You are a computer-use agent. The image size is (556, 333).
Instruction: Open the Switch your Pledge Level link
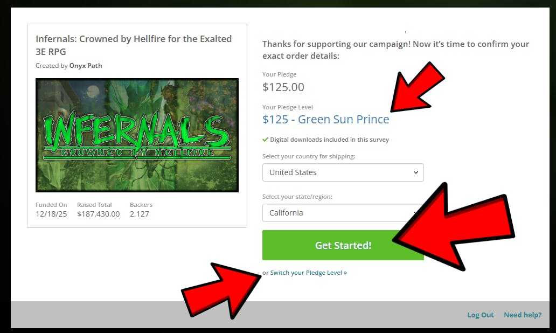309,273
